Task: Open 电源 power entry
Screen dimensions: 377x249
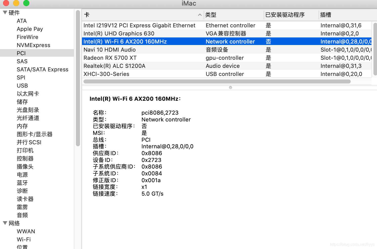Action: [22, 175]
